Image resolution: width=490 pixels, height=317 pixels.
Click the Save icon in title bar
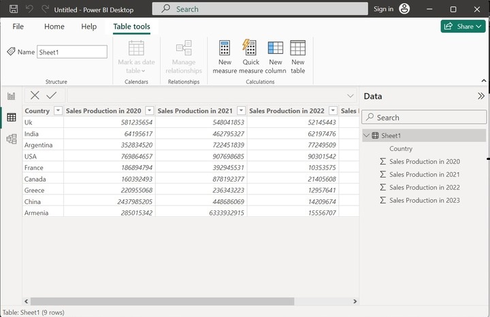click(x=13, y=10)
